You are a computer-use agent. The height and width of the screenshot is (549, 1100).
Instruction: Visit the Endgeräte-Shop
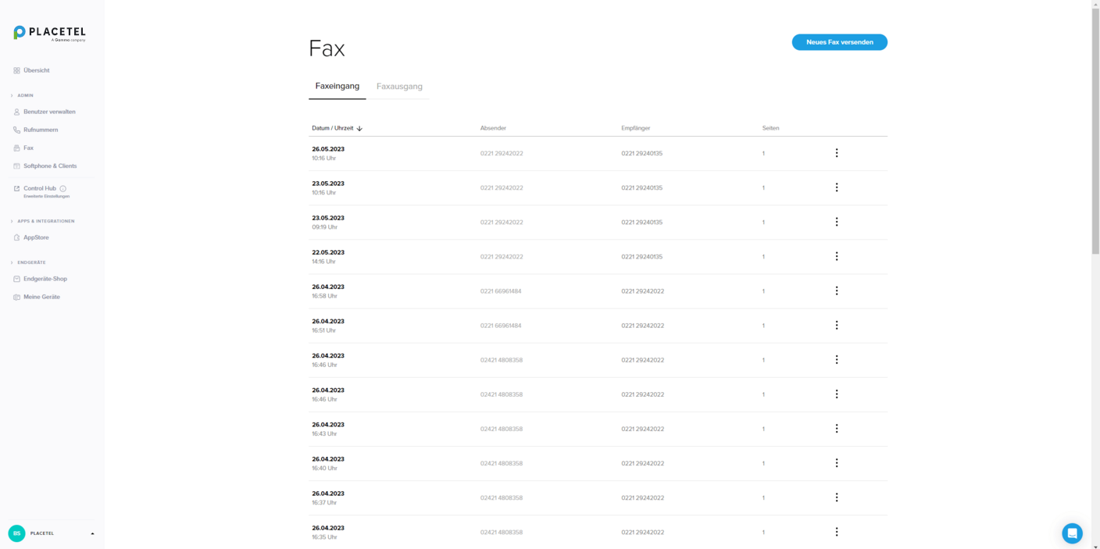tap(45, 279)
